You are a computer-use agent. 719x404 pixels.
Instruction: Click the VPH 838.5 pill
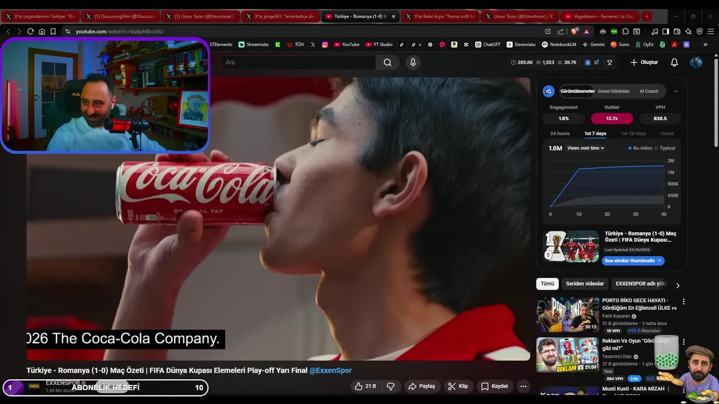pos(660,118)
